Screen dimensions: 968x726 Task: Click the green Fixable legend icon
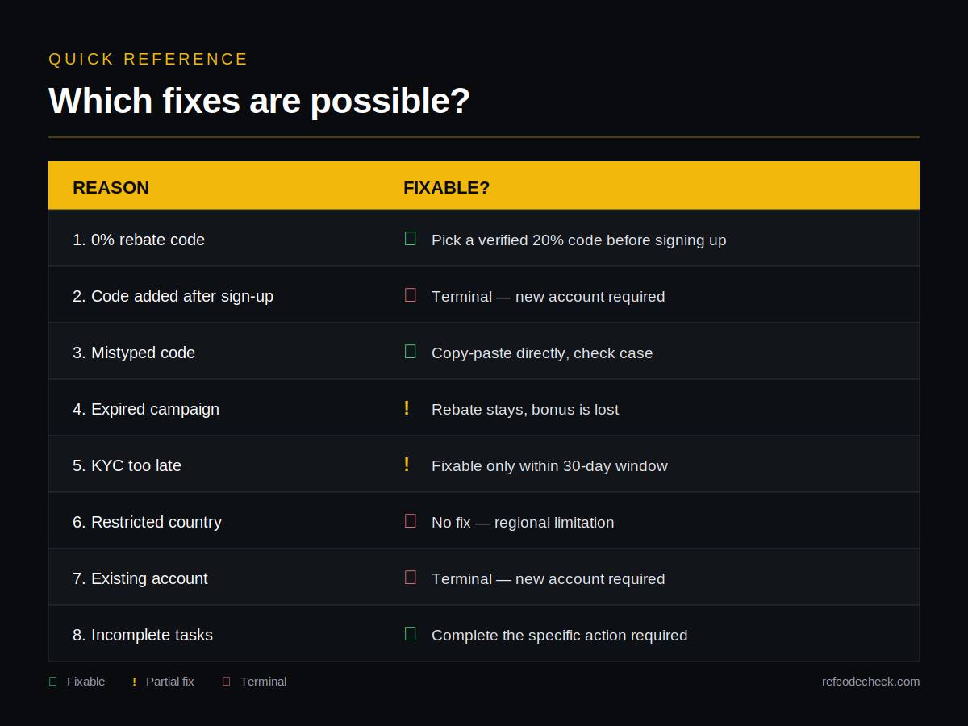tap(53, 682)
